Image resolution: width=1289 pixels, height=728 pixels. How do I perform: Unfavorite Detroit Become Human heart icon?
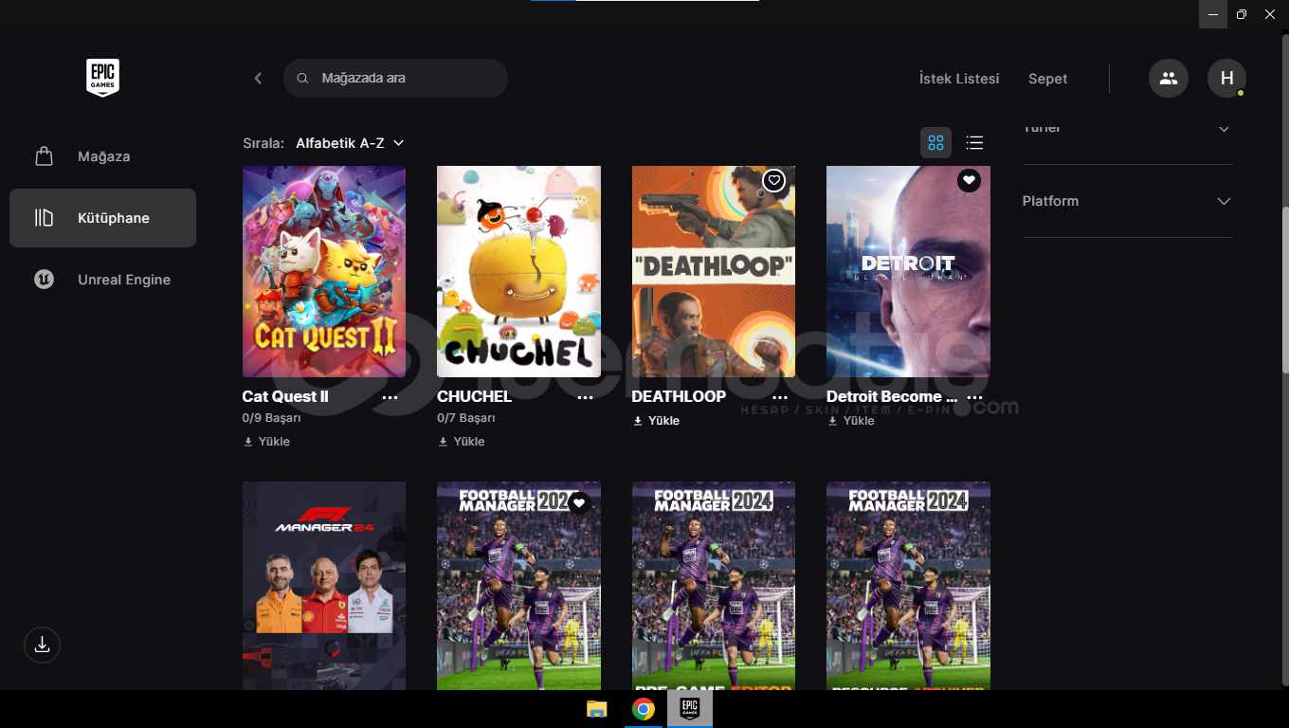point(969,180)
